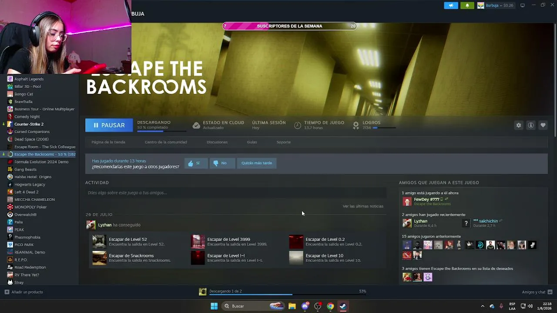Open the Ver las últimas noticias link
Screen dimensions: 557x313
pos(363,206)
